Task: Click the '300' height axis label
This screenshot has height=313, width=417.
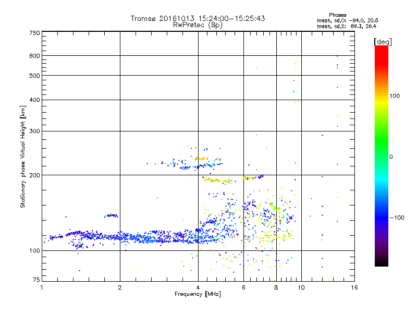Action: coord(34,131)
